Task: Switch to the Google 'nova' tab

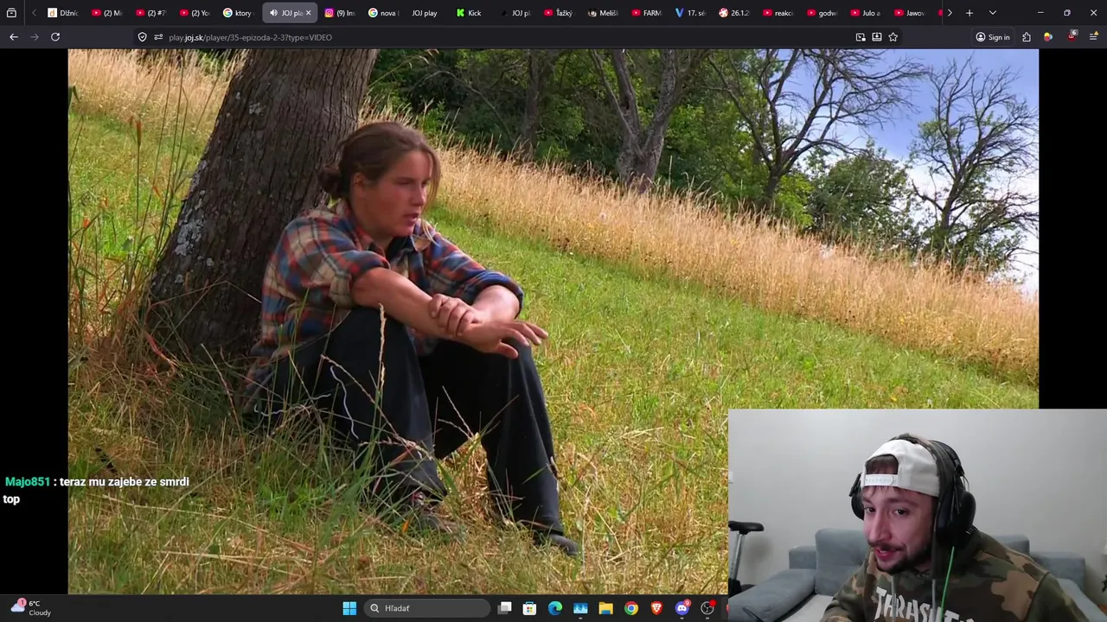Action: 384,13
